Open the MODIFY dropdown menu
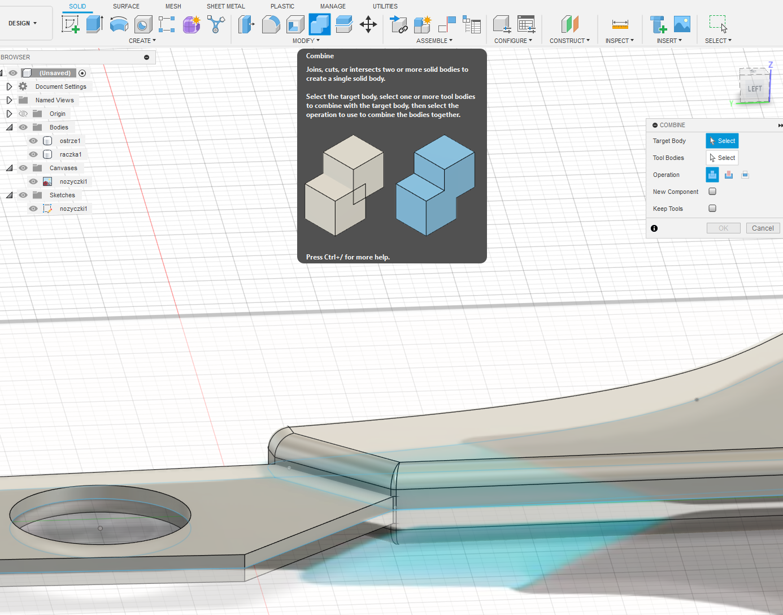This screenshot has height=615, width=783. (306, 41)
